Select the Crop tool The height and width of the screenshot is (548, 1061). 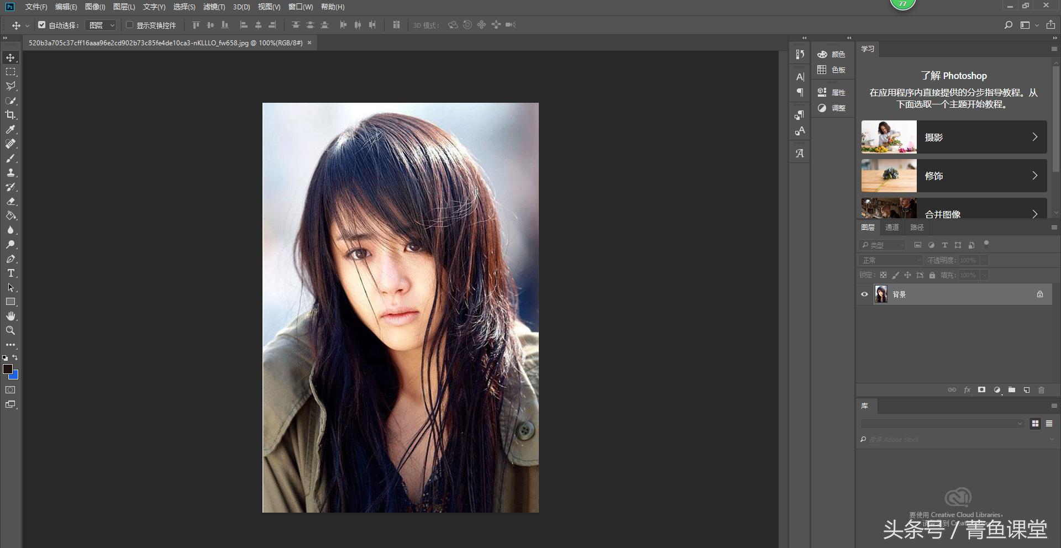click(10, 115)
